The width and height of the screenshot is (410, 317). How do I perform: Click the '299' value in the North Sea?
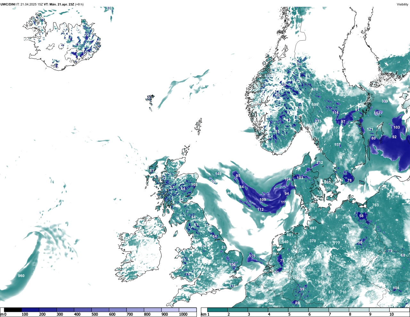213,181
